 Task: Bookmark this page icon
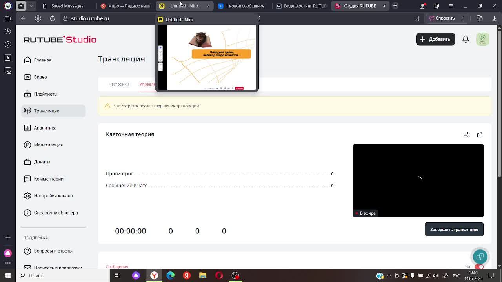(x=417, y=18)
